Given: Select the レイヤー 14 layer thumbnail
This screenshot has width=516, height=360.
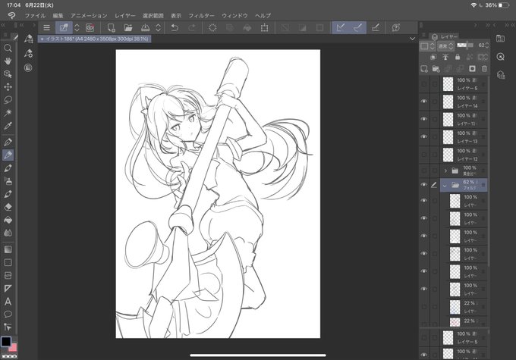Looking at the screenshot, I should (448, 102).
